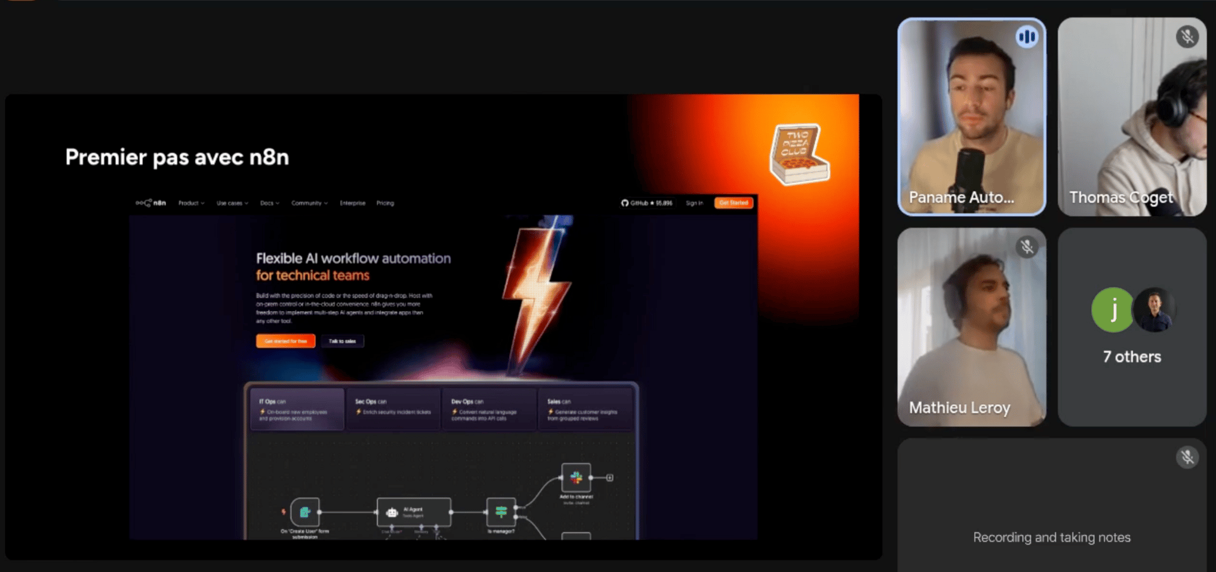Select the Slack 'Add to channel' workflow node

[x=576, y=478]
